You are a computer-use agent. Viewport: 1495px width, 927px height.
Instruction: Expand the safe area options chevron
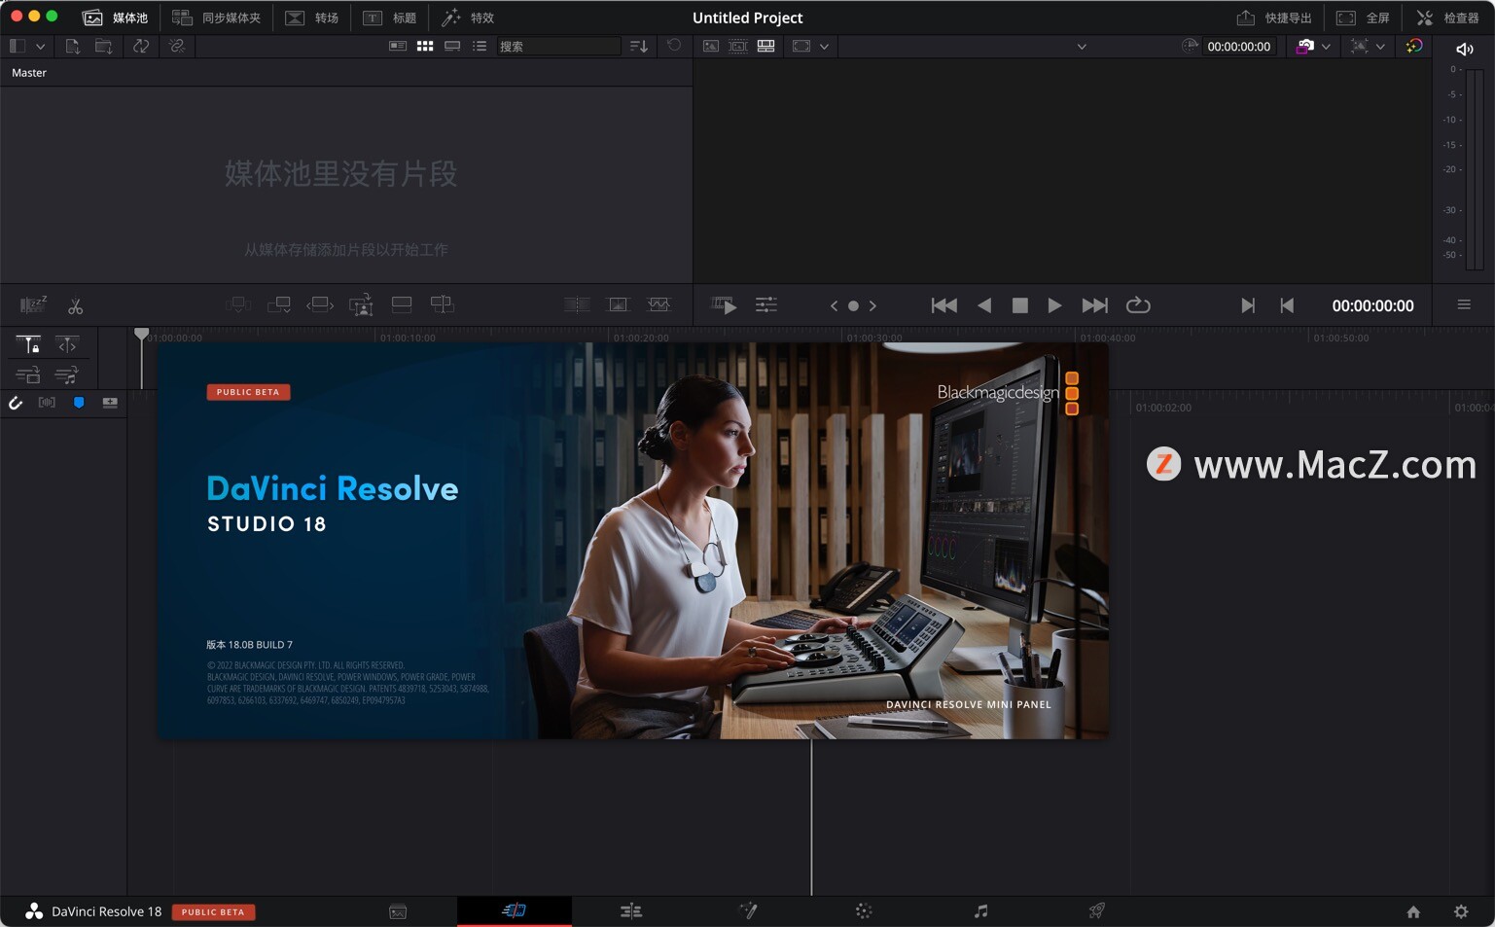pos(824,46)
